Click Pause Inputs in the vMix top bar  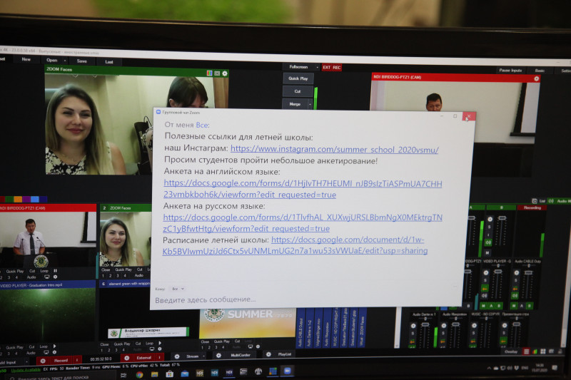(x=510, y=70)
